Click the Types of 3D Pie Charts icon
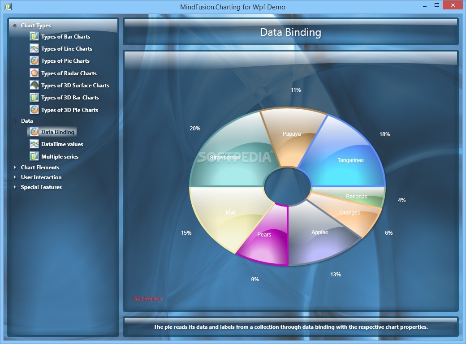 pyautogui.click(x=34, y=110)
